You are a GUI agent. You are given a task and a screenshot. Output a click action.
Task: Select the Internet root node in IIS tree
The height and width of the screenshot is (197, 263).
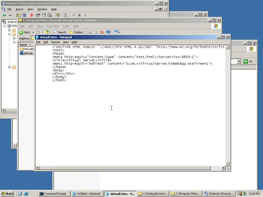[10, 22]
